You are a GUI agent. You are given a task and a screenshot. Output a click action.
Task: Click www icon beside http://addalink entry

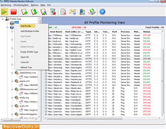click(21, 77)
